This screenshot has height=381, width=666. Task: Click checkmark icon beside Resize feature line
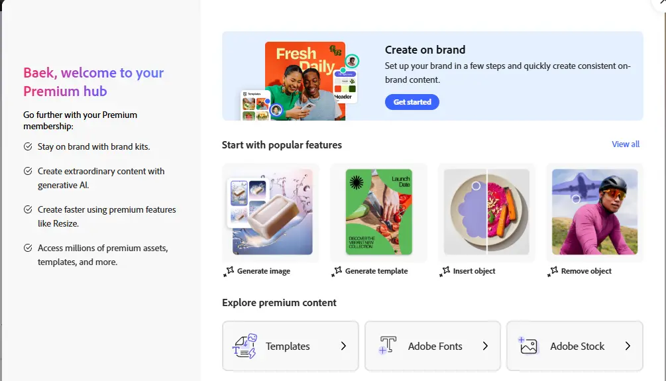[28, 209]
